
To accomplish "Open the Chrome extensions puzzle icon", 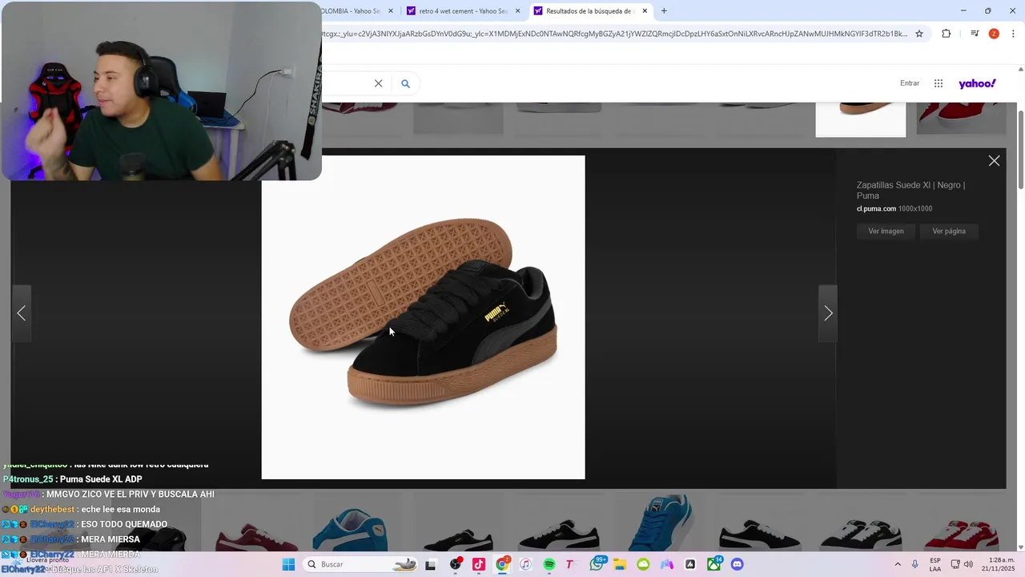I will [947, 34].
